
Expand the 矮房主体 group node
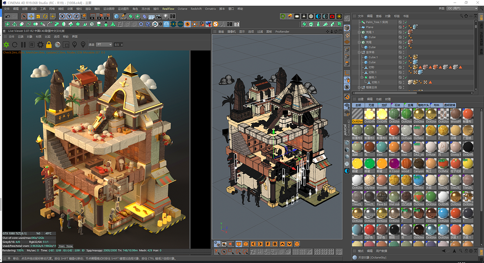pyautogui.click(x=359, y=87)
